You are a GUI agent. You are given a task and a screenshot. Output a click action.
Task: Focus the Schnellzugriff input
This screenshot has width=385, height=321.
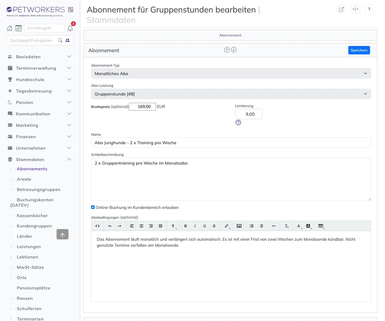coord(44,28)
